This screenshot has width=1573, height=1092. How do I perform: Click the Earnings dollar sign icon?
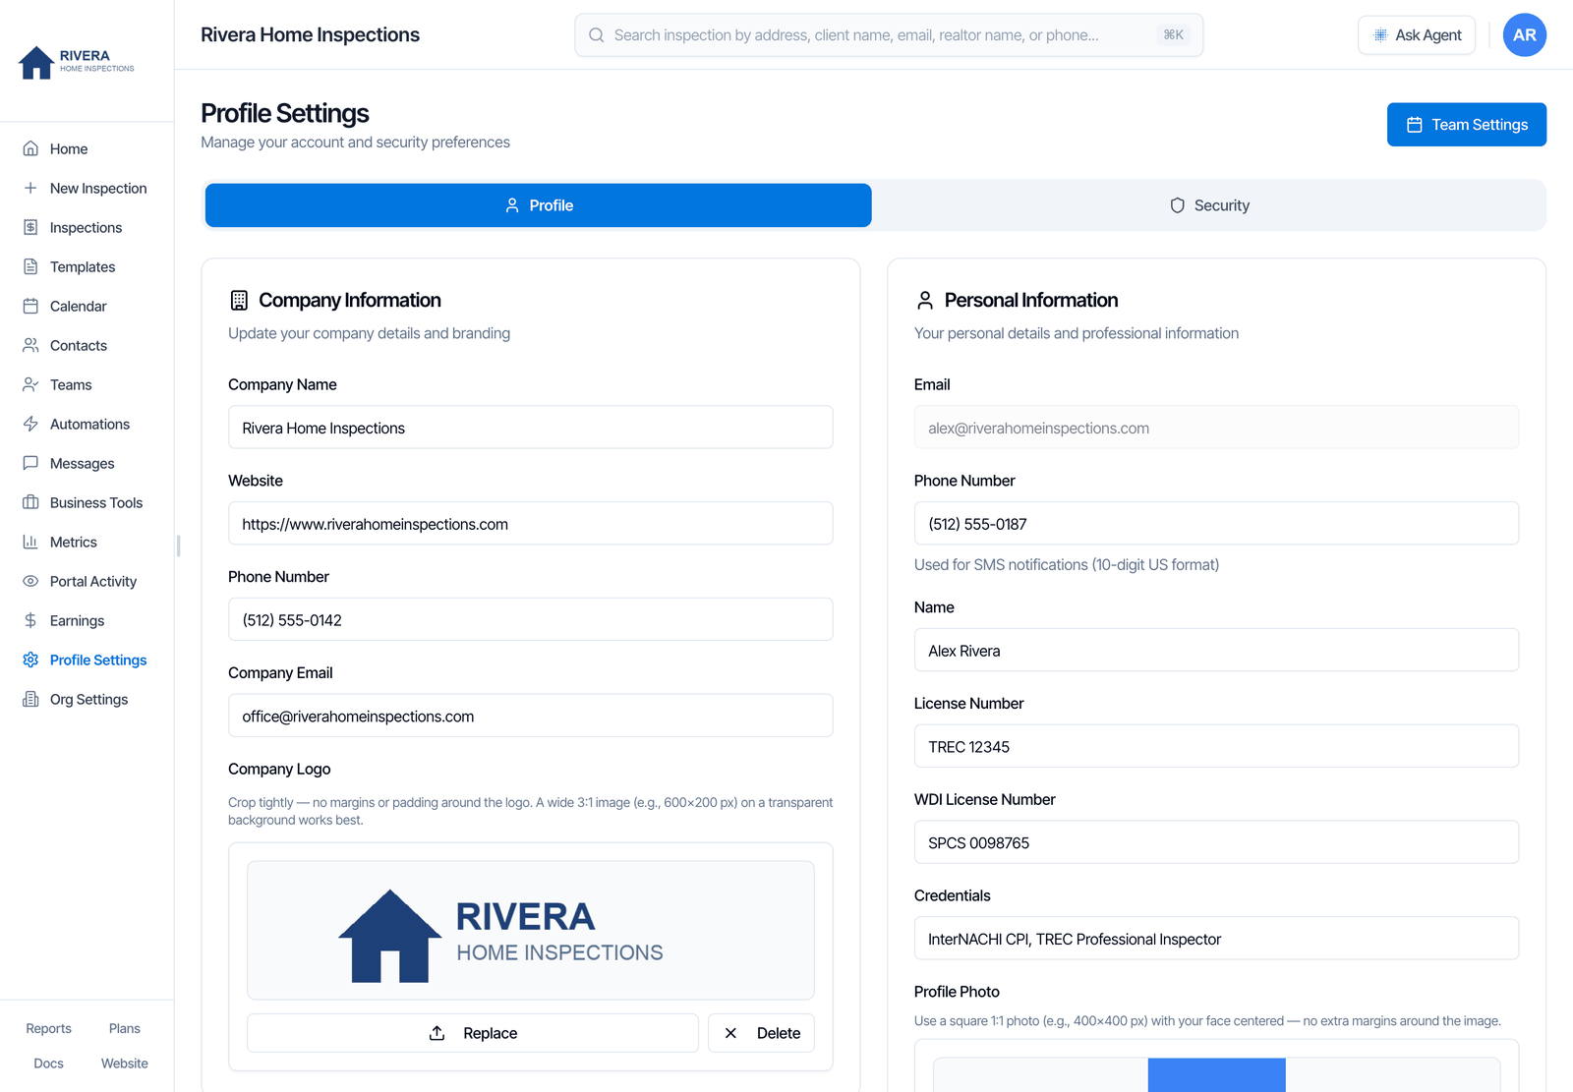coord(30,620)
